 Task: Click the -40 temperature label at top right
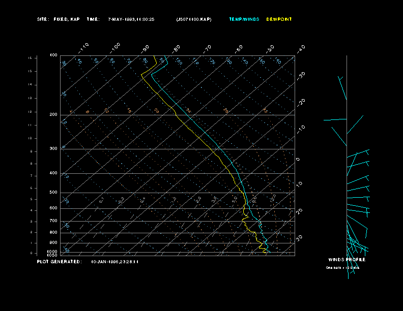[301, 48]
